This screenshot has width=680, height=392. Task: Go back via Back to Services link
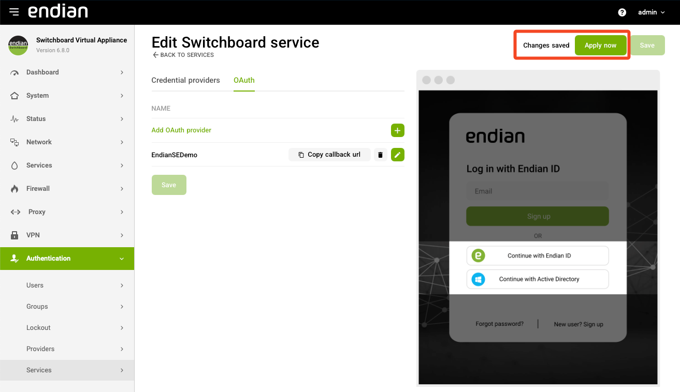183,55
